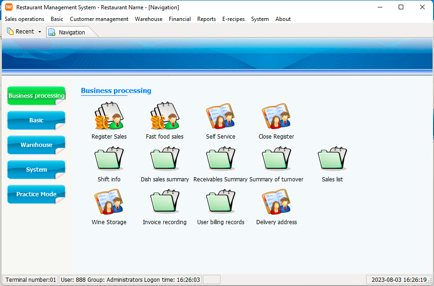Viewport: 434px width, 286px height.
Task: Open the Shift info folder
Action: (109, 158)
